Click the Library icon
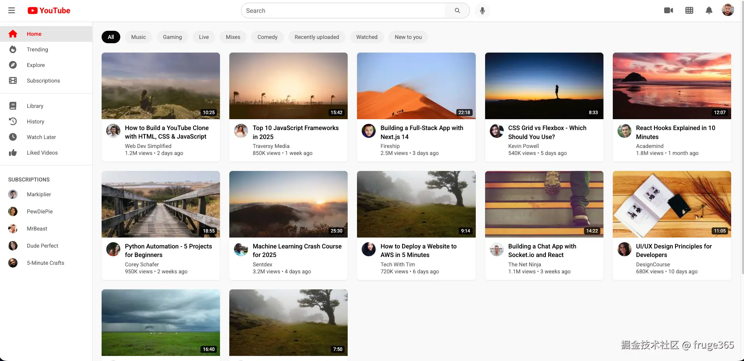Screen dimensions: 744x361 click(x=13, y=106)
